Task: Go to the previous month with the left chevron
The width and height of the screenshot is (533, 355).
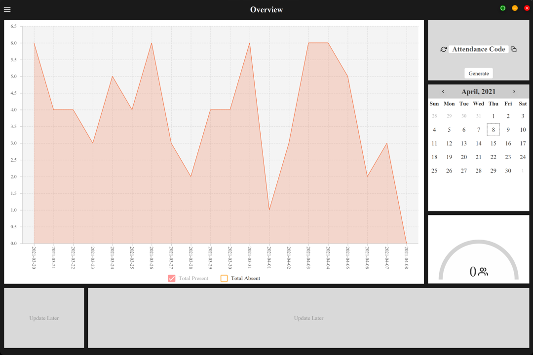Action: (x=443, y=91)
